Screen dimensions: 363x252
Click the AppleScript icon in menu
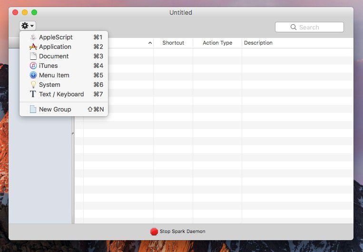[33, 37]
